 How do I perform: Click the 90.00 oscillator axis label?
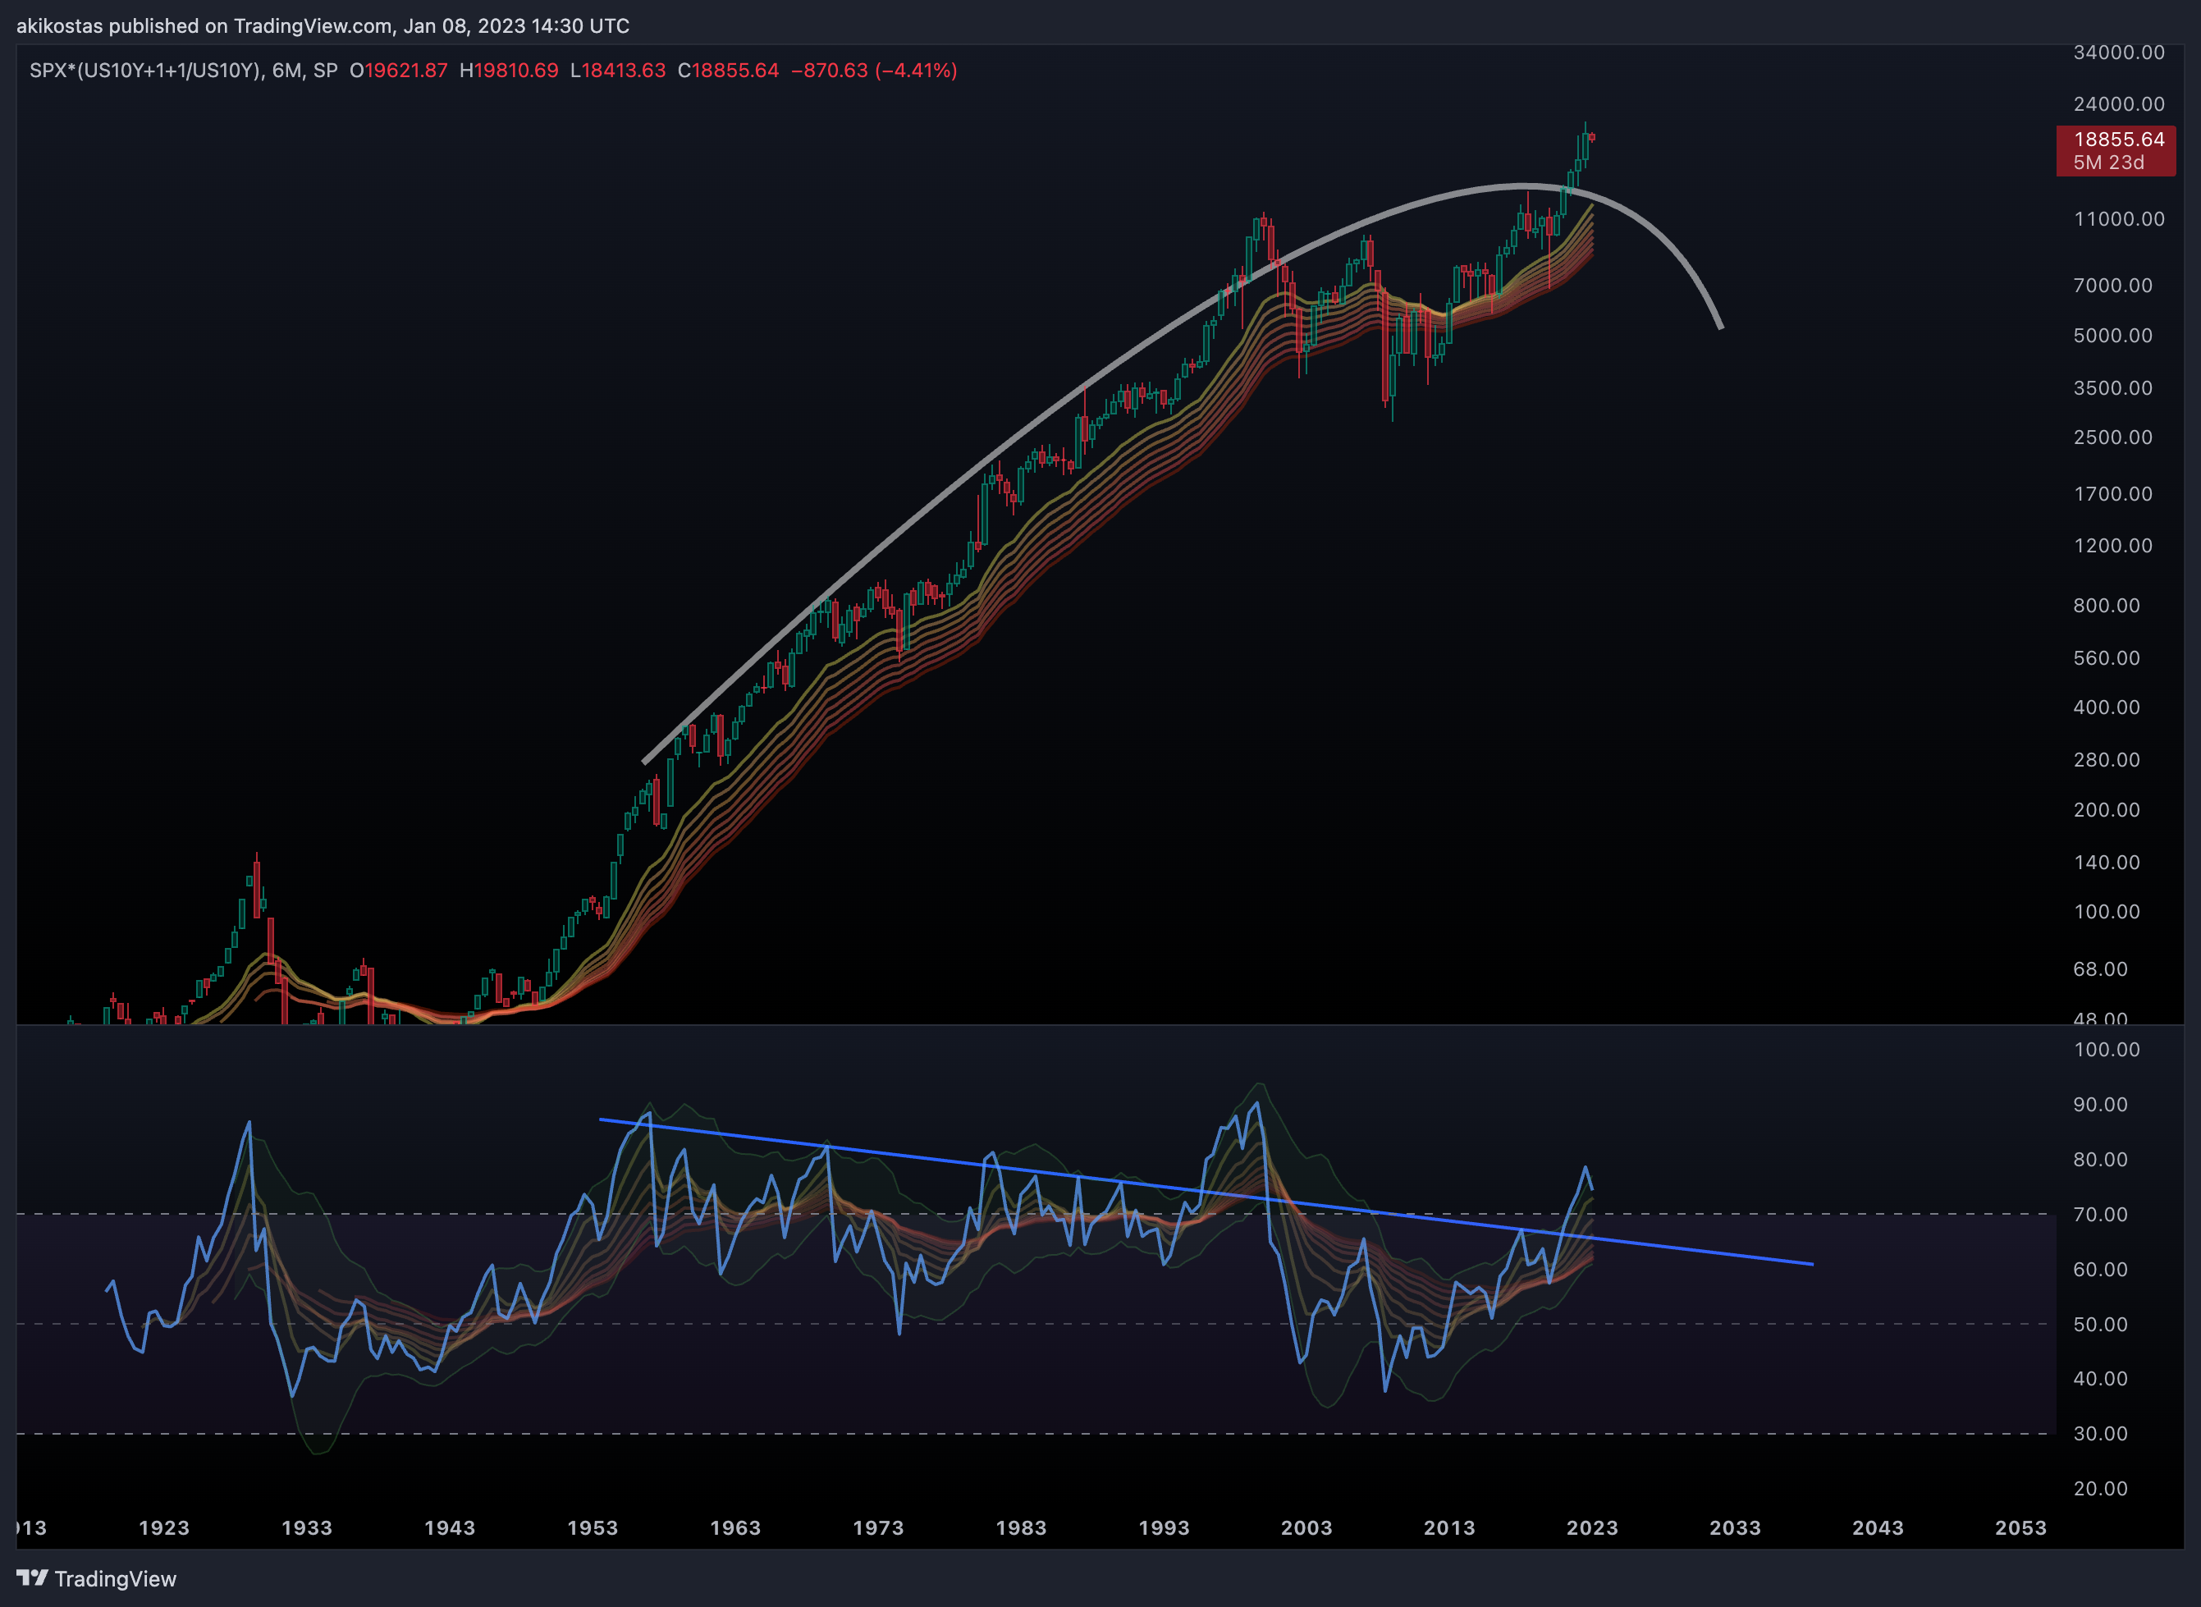click(2101, 1105)
